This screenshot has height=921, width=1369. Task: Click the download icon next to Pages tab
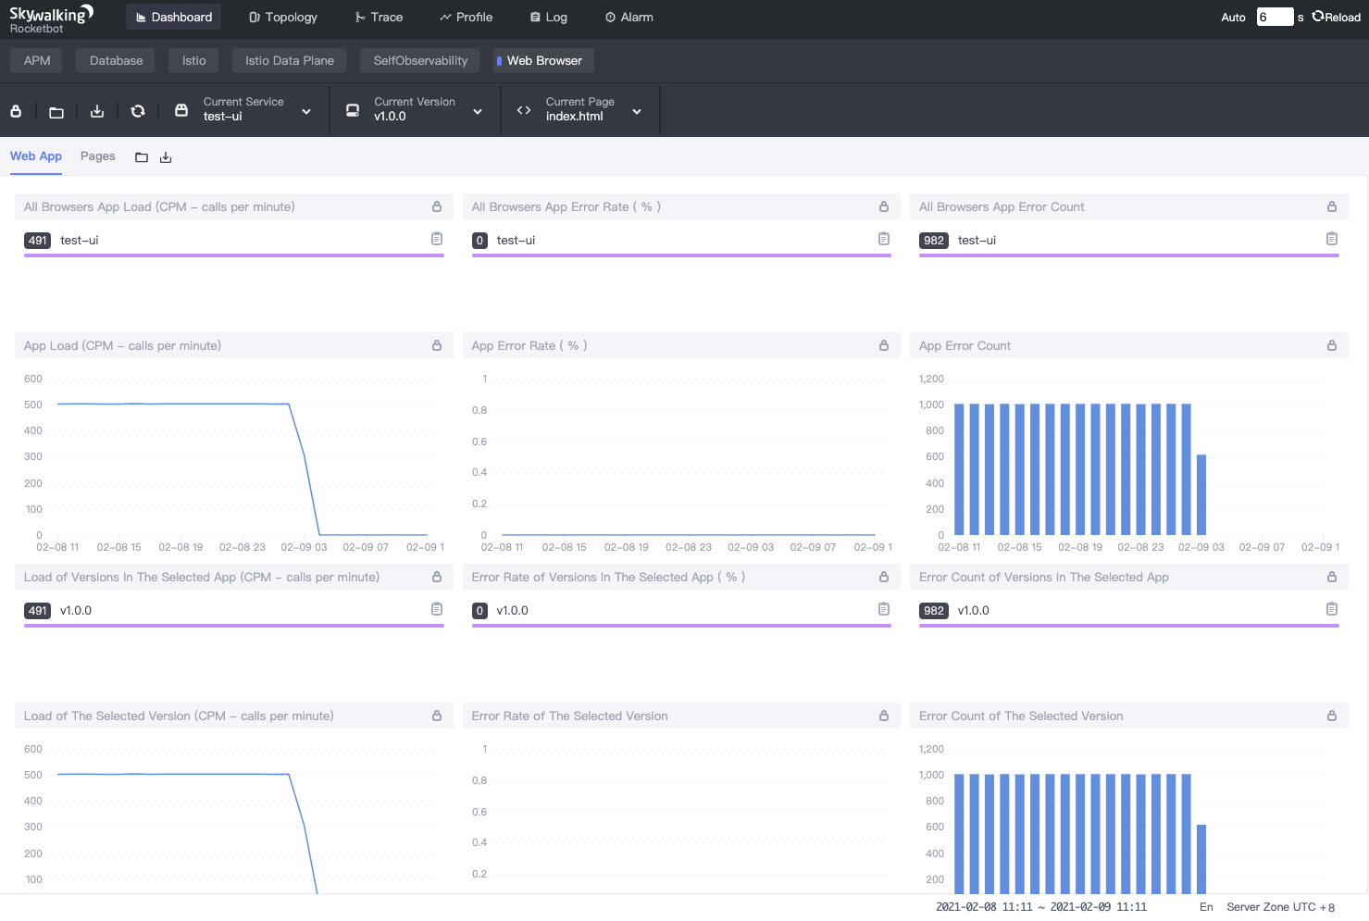point(166,157)
